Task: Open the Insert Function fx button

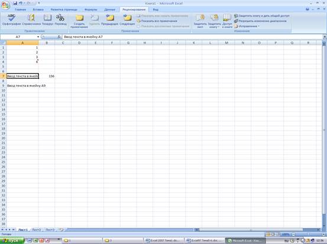Action: [59, 37]
